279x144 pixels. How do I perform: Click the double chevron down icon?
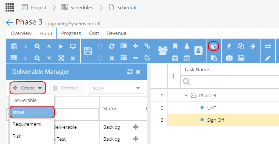tap(49, 58)
